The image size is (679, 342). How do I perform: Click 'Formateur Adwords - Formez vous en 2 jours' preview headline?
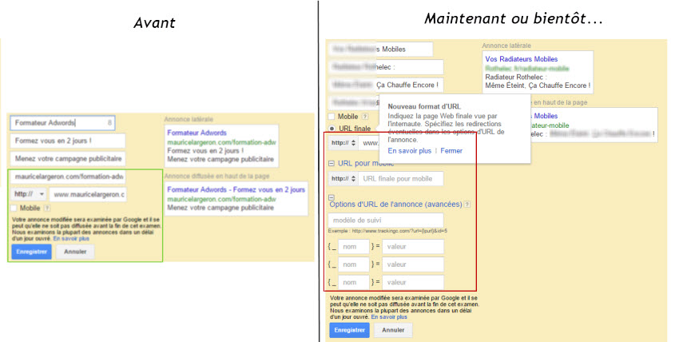[236, 189]
